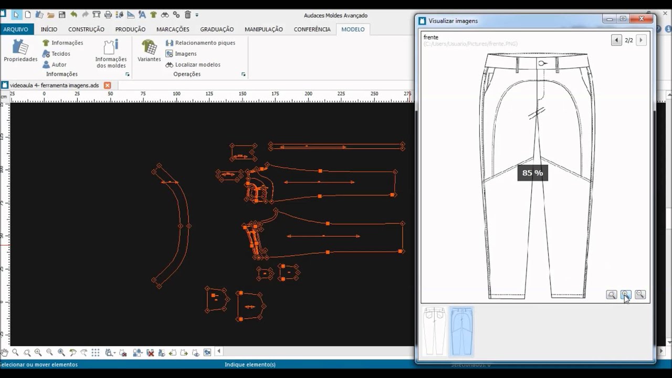The width and height of the screenshot is (672, 378).
Task: Switch to the MANIPULAÇÃO tab
Action: (x=264, y=29)
